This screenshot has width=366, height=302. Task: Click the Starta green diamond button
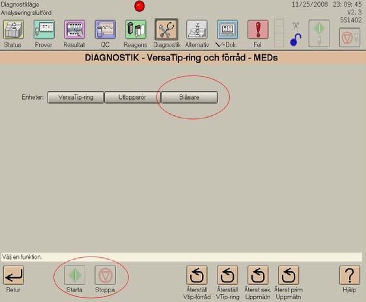click(75, 275)
